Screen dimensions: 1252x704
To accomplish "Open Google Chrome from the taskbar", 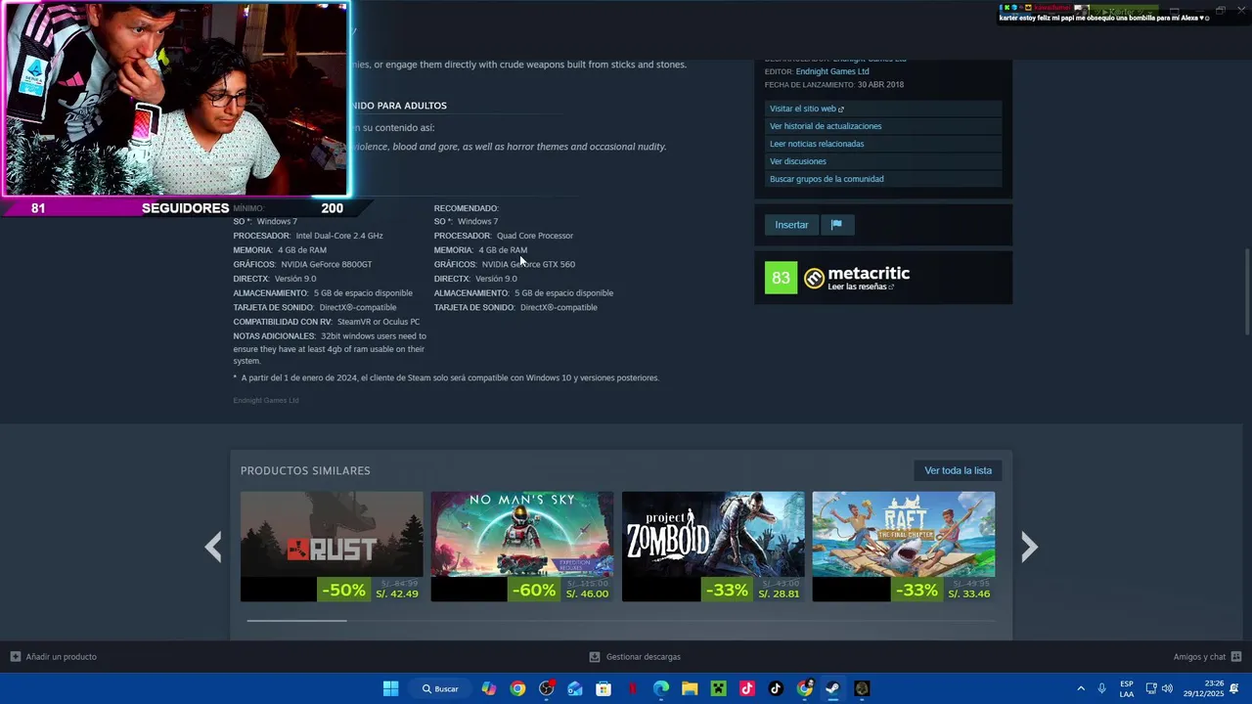I will coord(517,688).
